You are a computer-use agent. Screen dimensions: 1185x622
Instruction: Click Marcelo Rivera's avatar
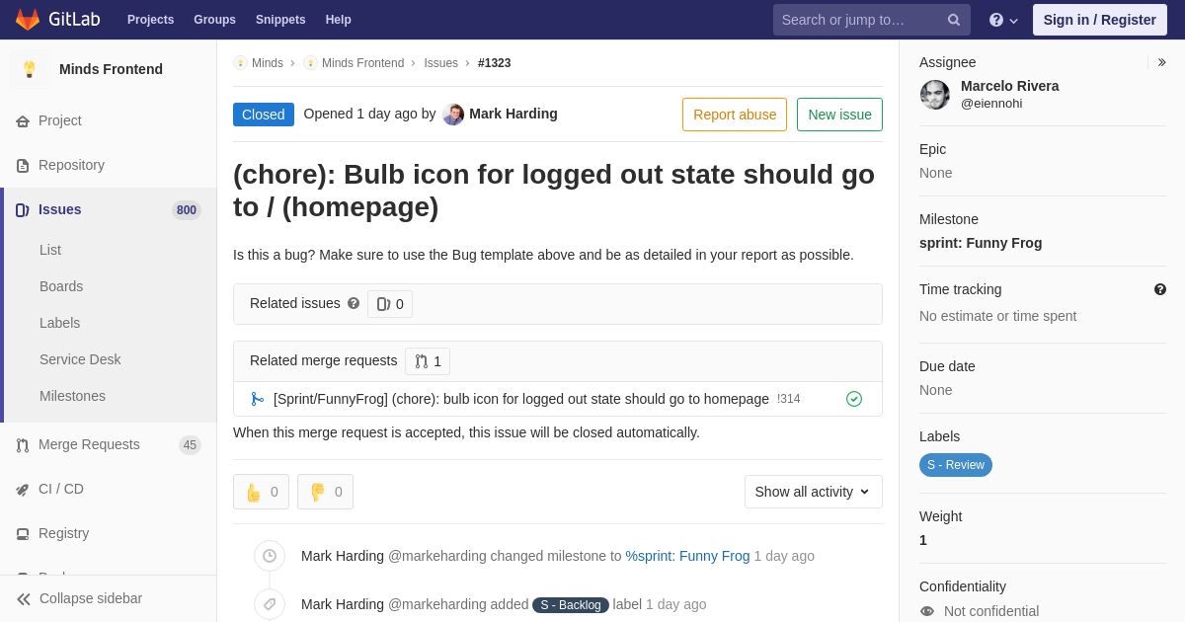click(x=935, y=95)
